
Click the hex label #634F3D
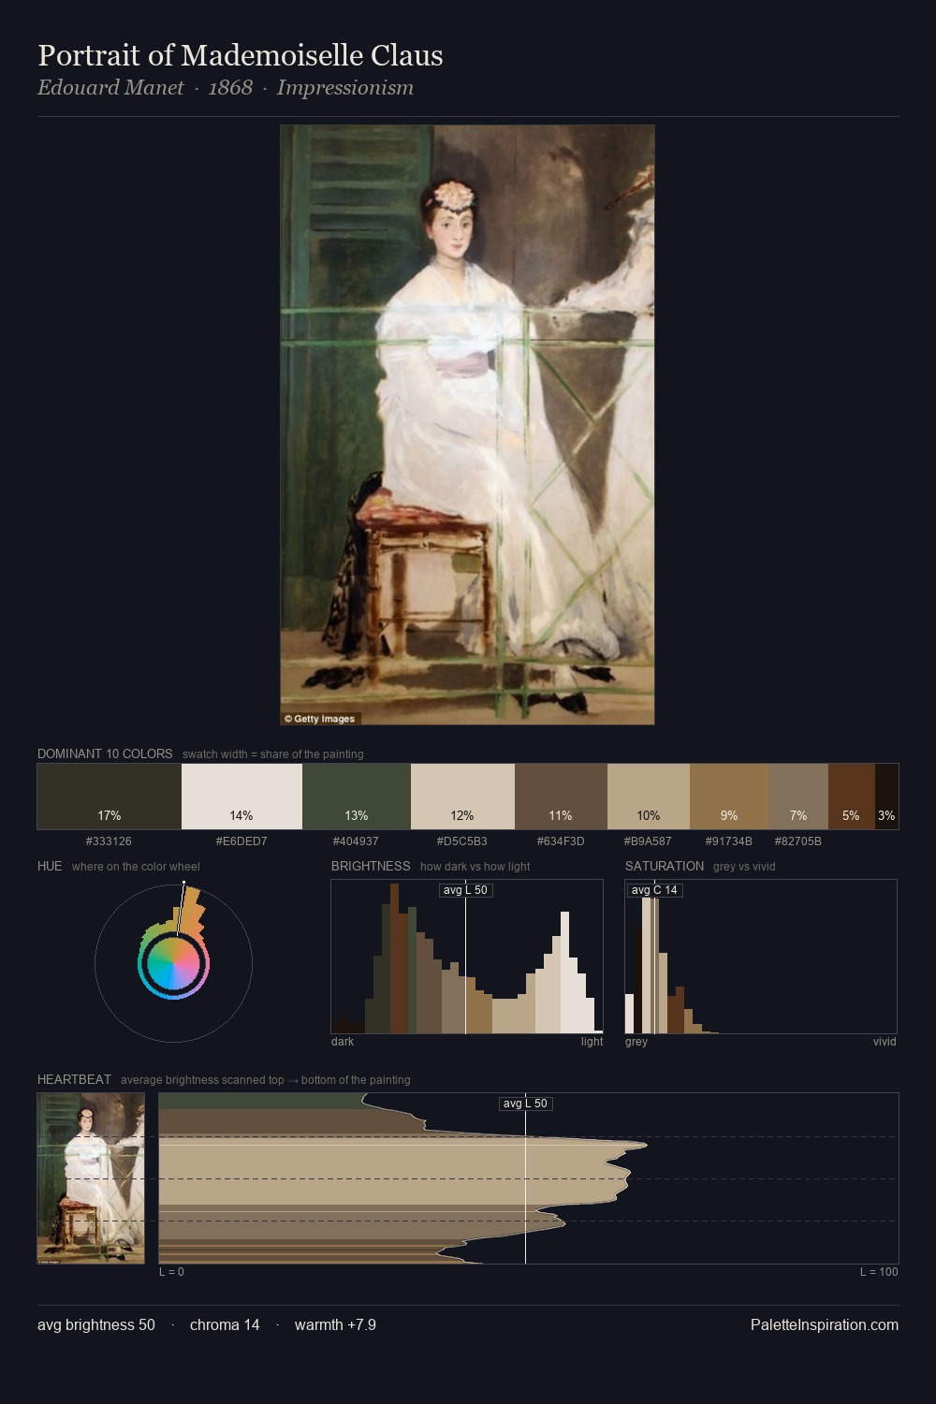tap(561, 841)
